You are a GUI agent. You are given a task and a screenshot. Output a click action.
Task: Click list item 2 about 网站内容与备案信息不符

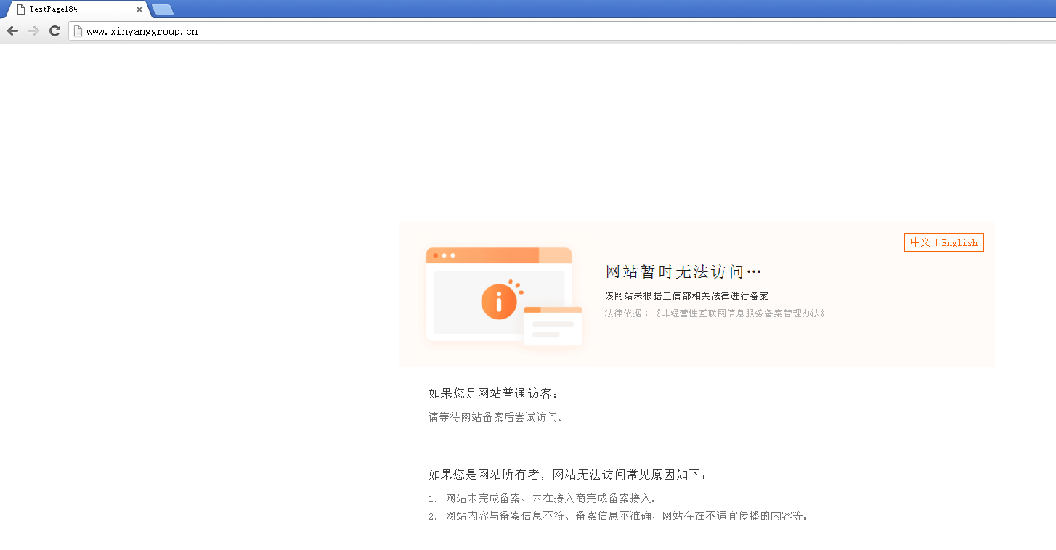pos(626,517)
